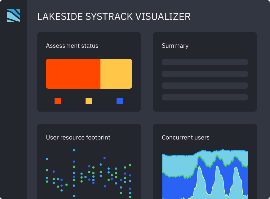Click the second Summary placeholder row
270x199 pixels.
(205, 74)
